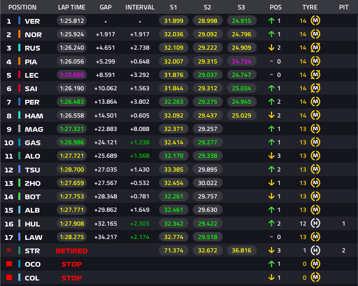The image size is (358, 286).
Task: Select driver name HAM
Action: click(x=34, y=116)
